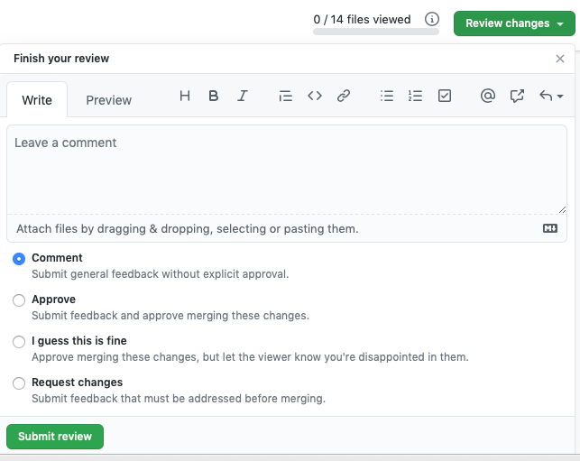The image size is (580, 461).
Task: Insert a quote block icon
Action: click(x=286, y=96)
